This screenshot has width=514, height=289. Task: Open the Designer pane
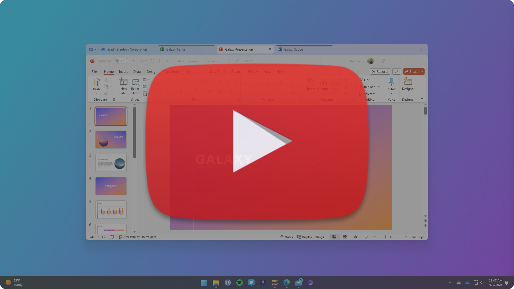click(408, 84)
